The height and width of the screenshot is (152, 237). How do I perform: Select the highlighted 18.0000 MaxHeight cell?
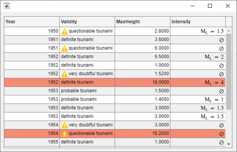click(x=143, y=82)
